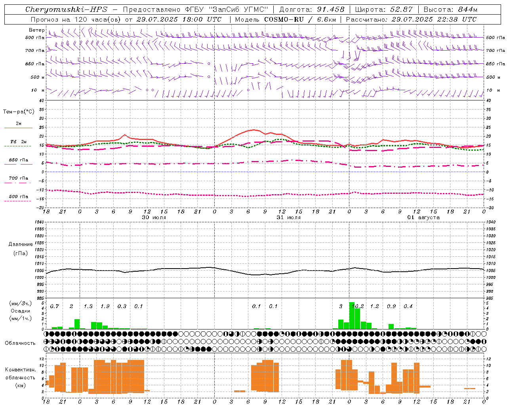Click 'Рассчитано: 29.07.2025 22:38 UTC' text
This screenshot has height=405, width=507.
coord(411,19)
